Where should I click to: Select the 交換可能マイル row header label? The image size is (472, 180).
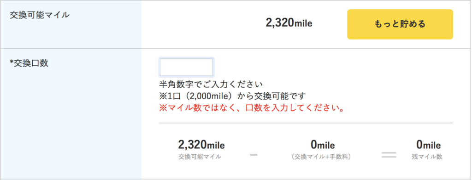click(40, 15)
